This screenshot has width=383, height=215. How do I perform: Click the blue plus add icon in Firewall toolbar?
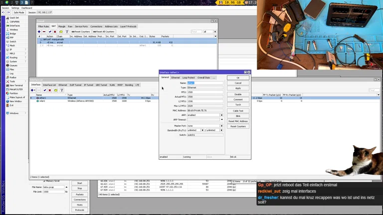39,31
